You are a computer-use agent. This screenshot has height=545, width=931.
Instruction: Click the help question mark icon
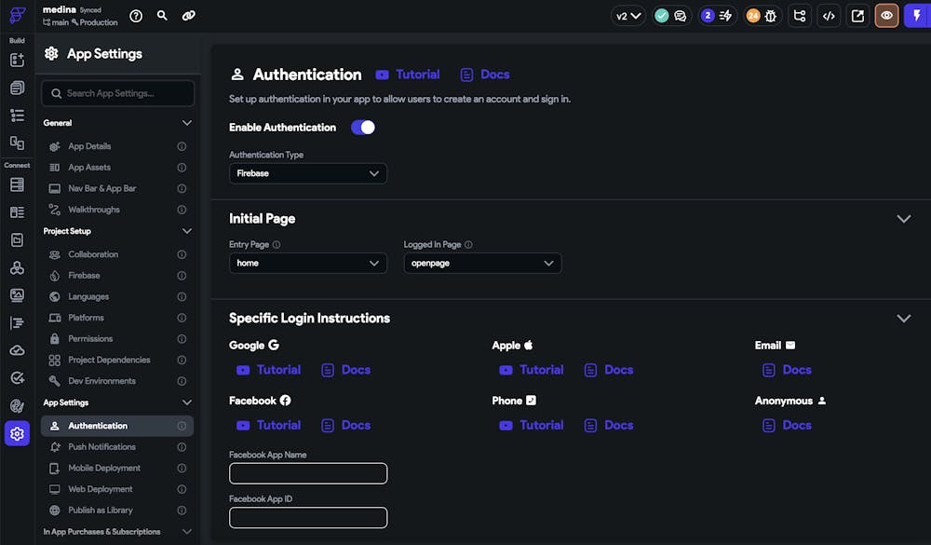pos(136,16)
